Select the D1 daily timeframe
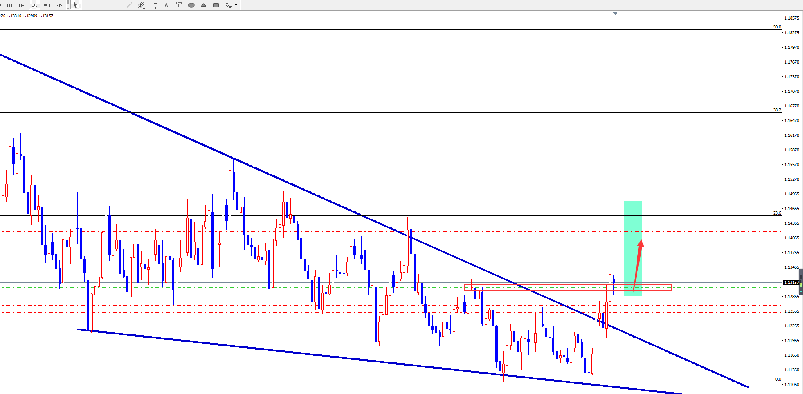Viewport: 803px width, 394px height. pyautogui.click(x=34, y=5)
